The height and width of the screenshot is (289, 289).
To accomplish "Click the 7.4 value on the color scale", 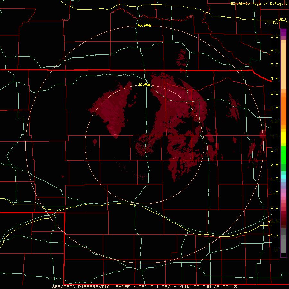I will click(x=275, y=79).
